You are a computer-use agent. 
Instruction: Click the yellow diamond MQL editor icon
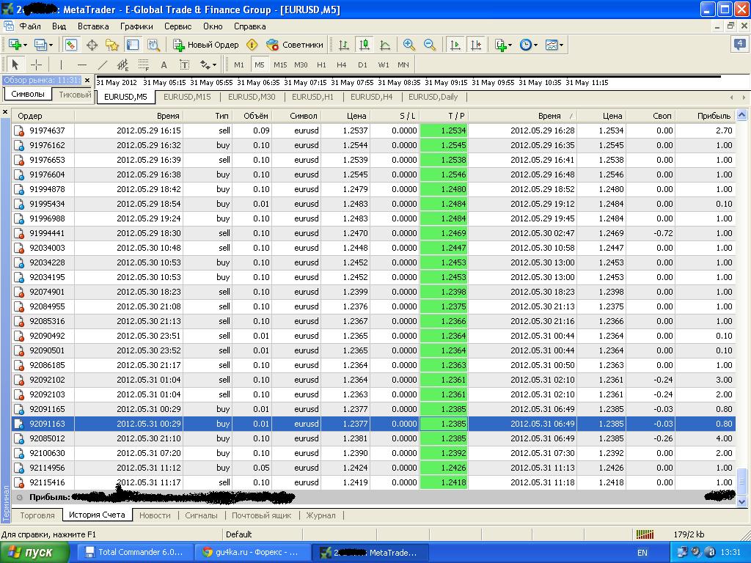[252, 45]
